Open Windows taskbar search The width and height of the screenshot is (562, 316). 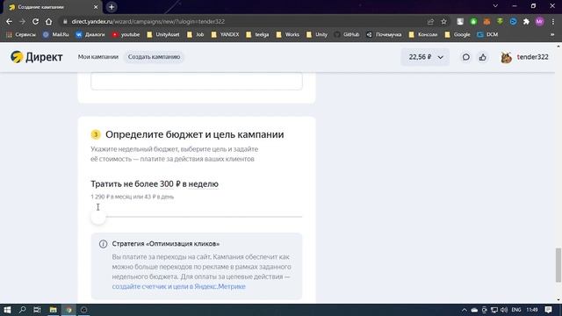[22, 310]
